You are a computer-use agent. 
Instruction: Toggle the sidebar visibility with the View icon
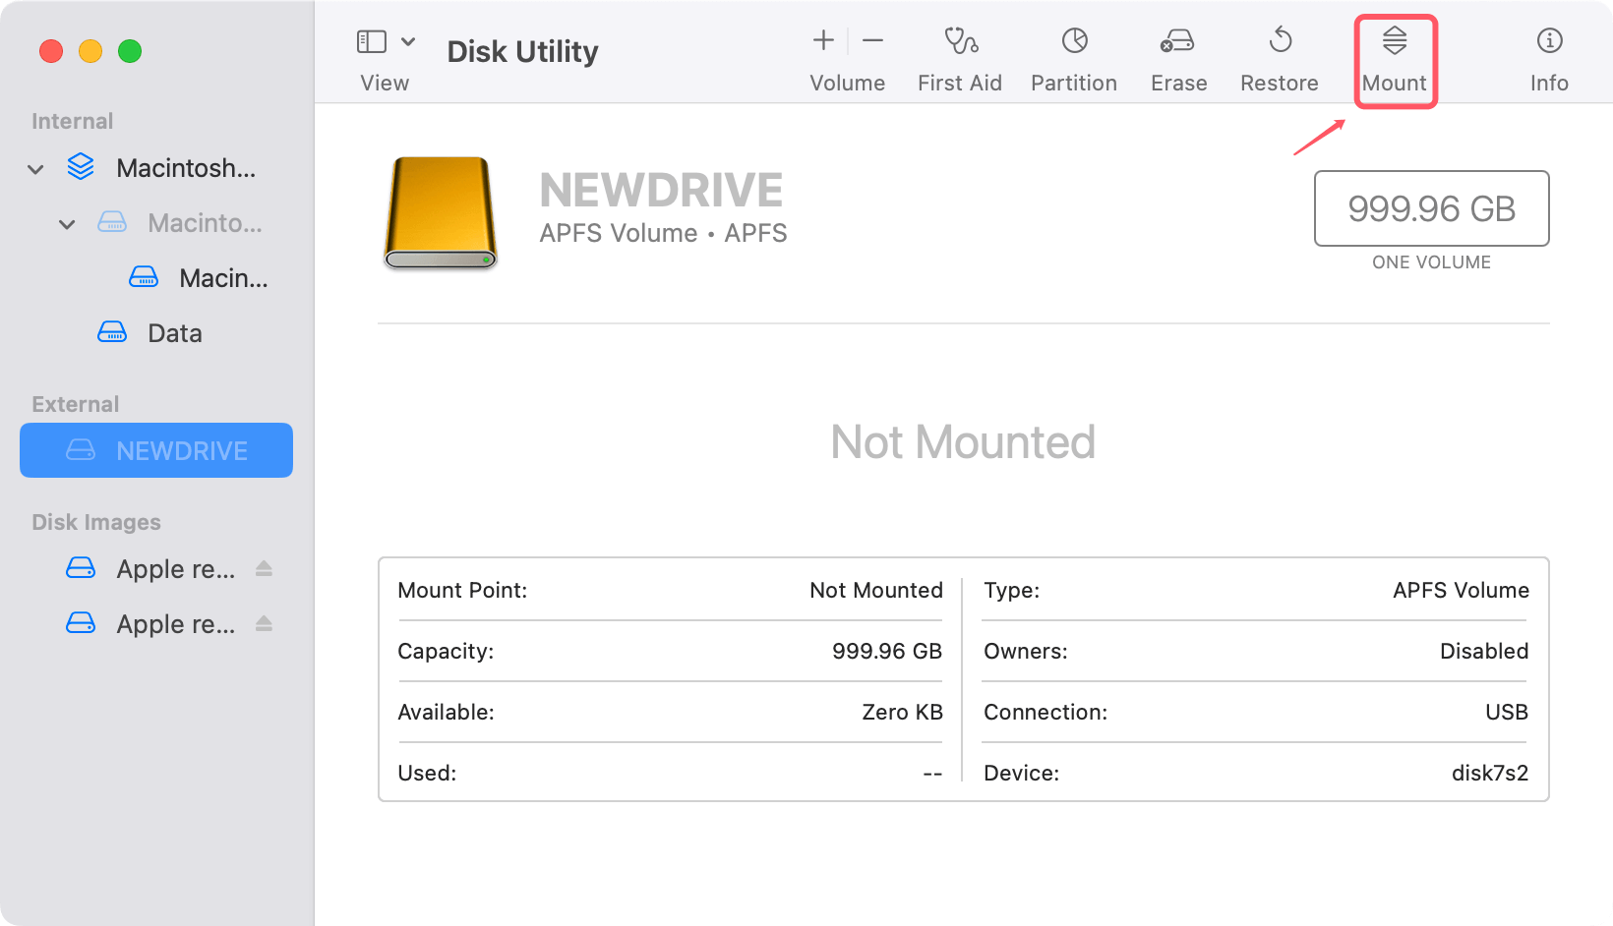371,41
